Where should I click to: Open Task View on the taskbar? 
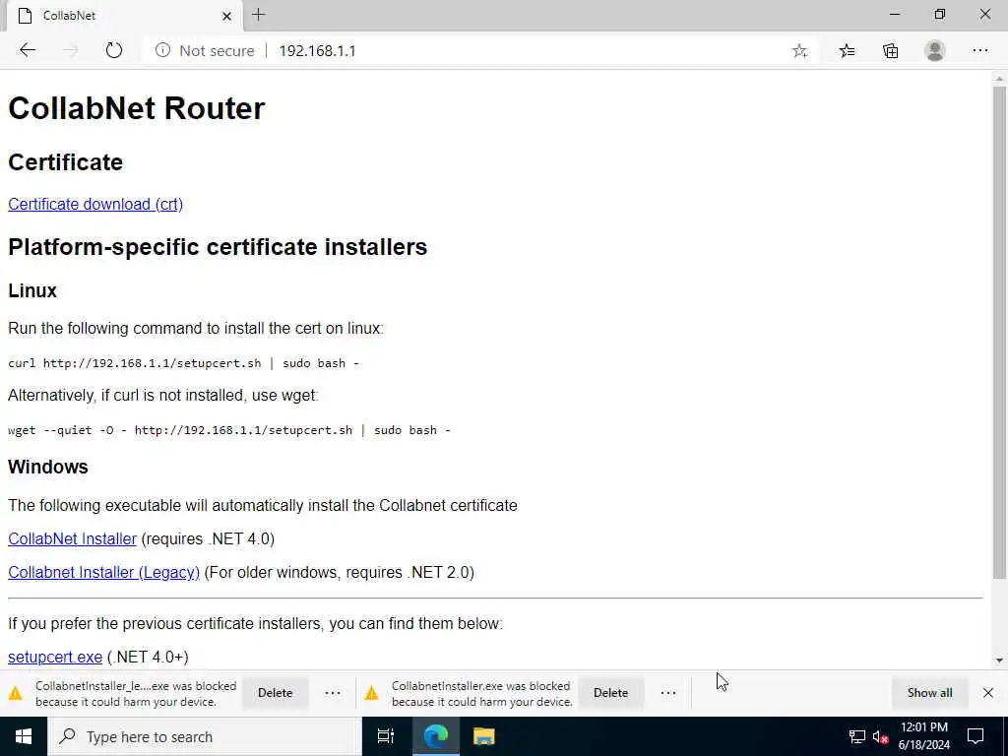tap(386, 736)
